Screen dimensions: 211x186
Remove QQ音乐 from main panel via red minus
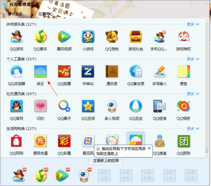pyautogui.click(x=46, y=170)
